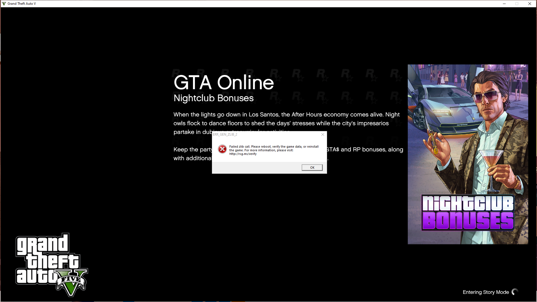Image resolution: width=537 pixels, height=302 pixels.
Task: Click the ERR_GEN_ZLIB_2 dialog title bar
Action: (x=266, y=135)
